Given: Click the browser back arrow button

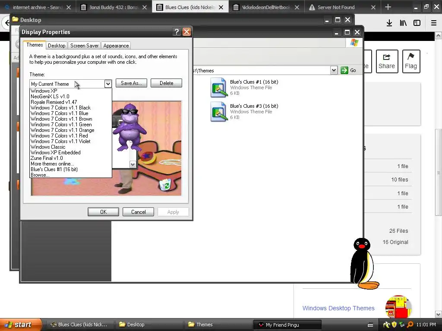Looking at the screenshot, I should (6, 23).
